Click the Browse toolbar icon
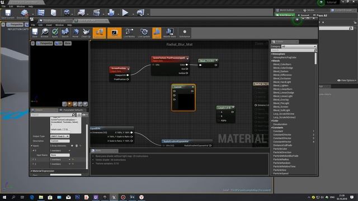Image resolution: width=358 pixels, height=201 pixels. pos(45,33)
